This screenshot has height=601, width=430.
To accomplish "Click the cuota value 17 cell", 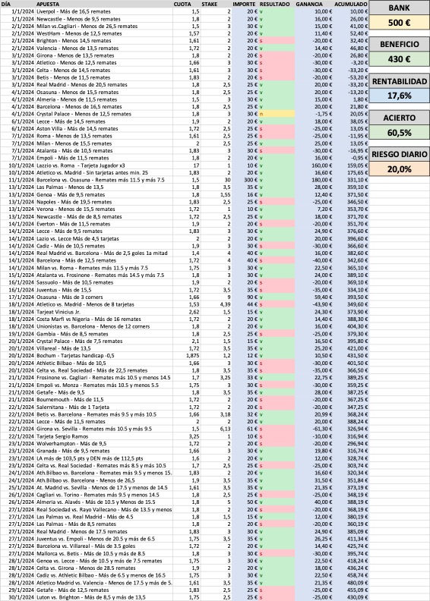I will (187, 165).
